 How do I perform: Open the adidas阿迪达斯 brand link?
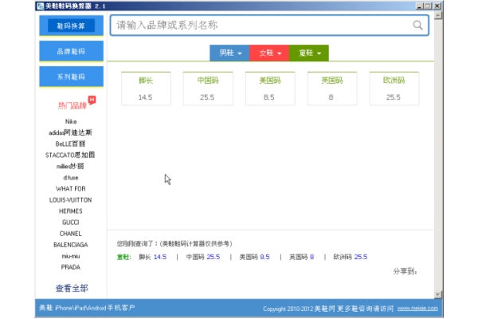70,133
